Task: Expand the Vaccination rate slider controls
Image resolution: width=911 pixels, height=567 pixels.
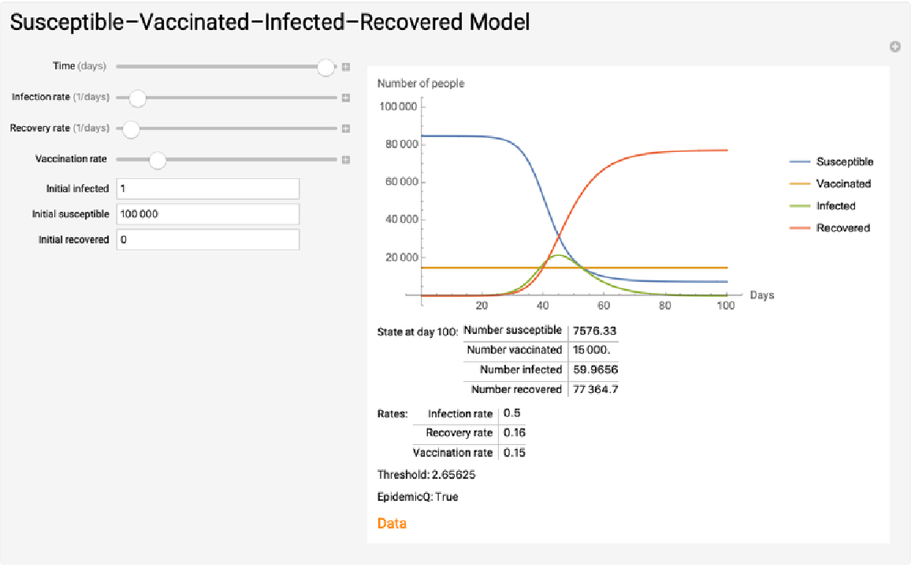Action: click(345, 160)
